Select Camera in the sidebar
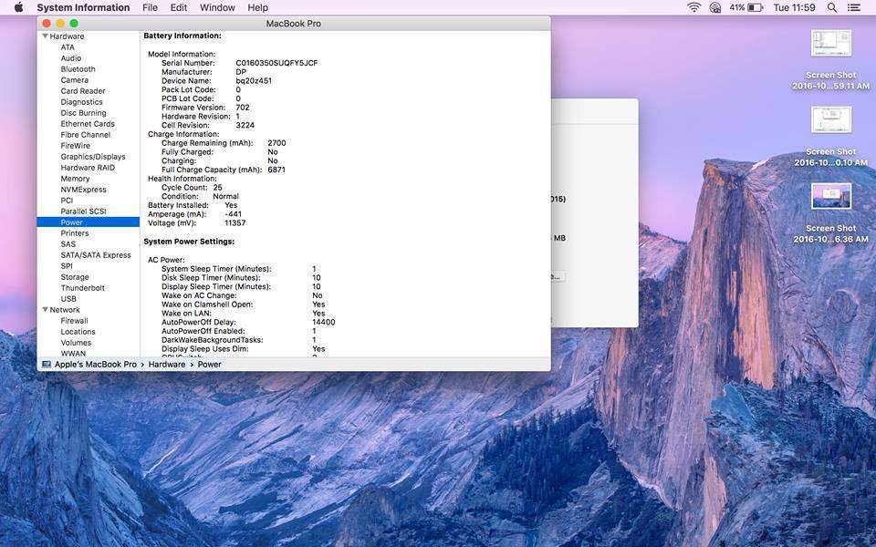 74,80
